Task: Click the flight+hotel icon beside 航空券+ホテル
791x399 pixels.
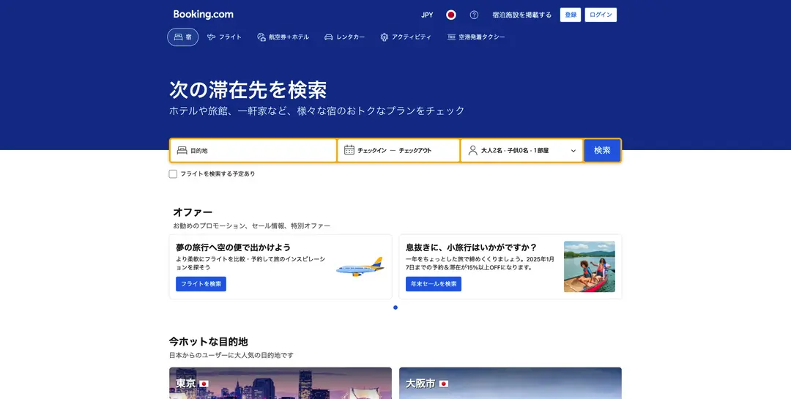Action: click(261, 37)
